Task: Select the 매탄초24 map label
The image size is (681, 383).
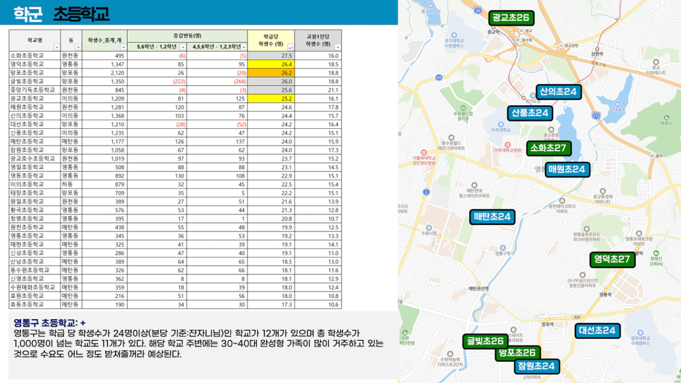Action: coord(492,217)
